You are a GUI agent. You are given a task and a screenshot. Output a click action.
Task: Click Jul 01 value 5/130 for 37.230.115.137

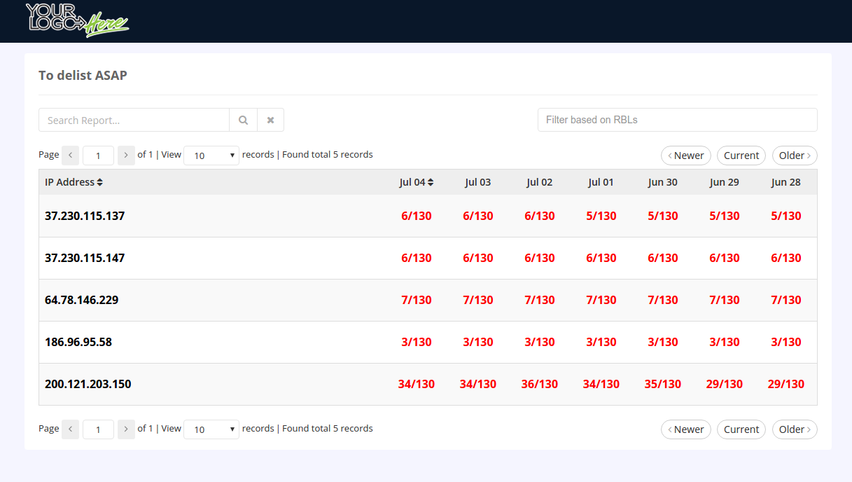pyautogui.click(x=601, y=216)
